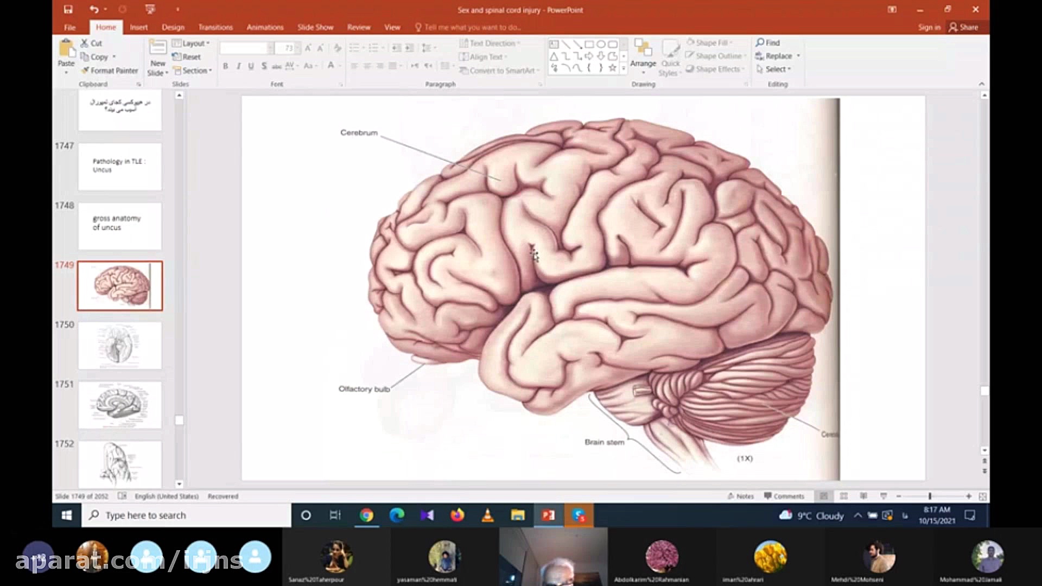The image size is (1042, 586).
Task: Toggle text Shadow formatting
Action: [264, 66]
